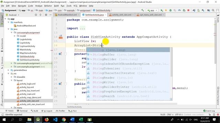Open LoginActivity in the project tree
220x123 pixels.
pos(24,39)
